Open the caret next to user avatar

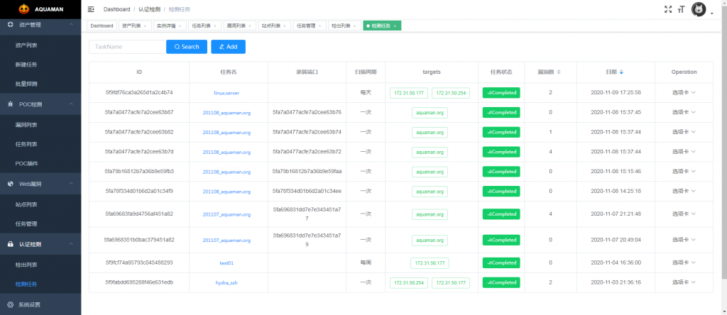(711, 14)
